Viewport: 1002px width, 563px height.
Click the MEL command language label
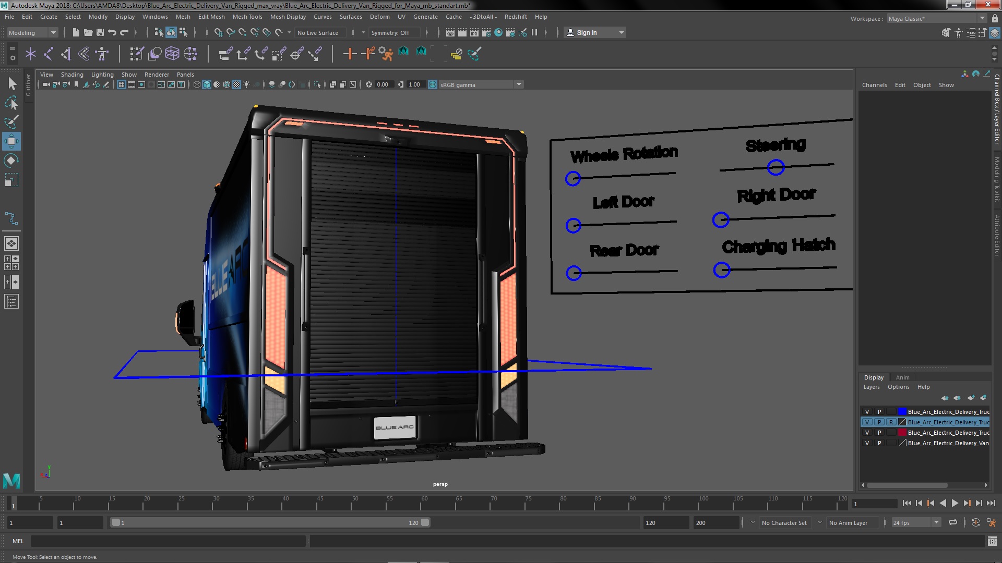coord(18,541)
